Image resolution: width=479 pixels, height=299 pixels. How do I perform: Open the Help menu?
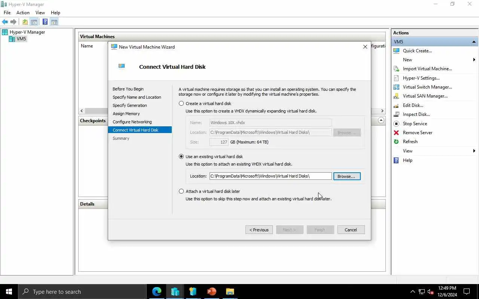pos(55,13)
